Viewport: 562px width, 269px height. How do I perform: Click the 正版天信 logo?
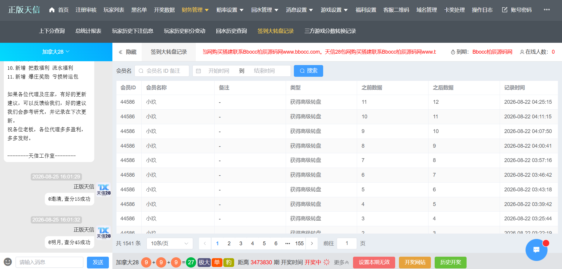(24, 10)
